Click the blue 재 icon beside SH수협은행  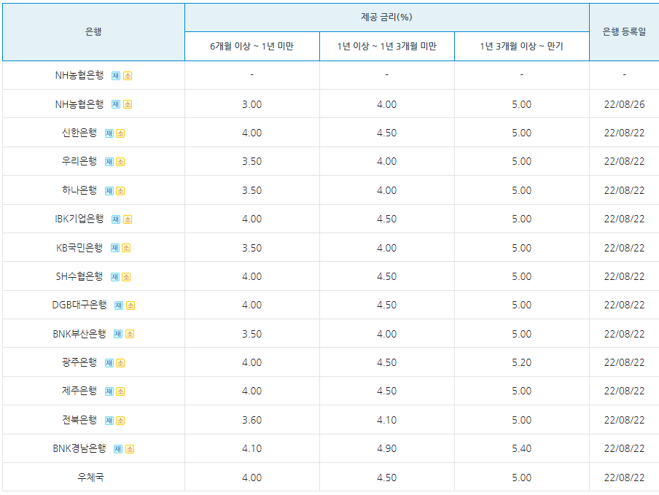115,277
